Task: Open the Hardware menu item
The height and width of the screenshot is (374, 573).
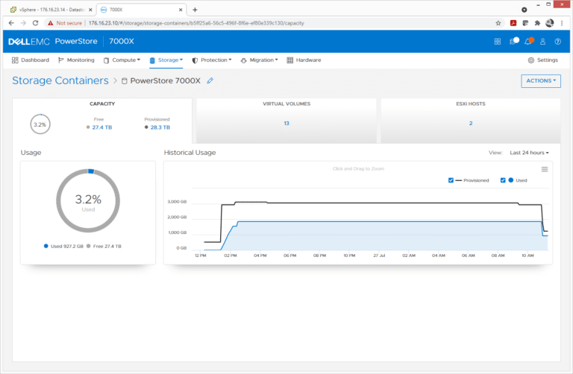Action: tap(304, 60)
